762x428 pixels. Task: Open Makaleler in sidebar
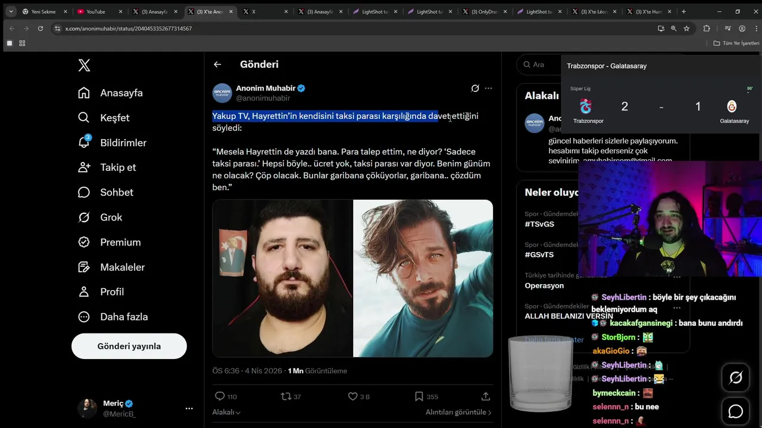(x=112, y=267)
